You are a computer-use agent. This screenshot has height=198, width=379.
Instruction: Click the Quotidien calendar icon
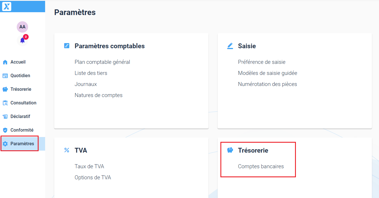(5, 76)
